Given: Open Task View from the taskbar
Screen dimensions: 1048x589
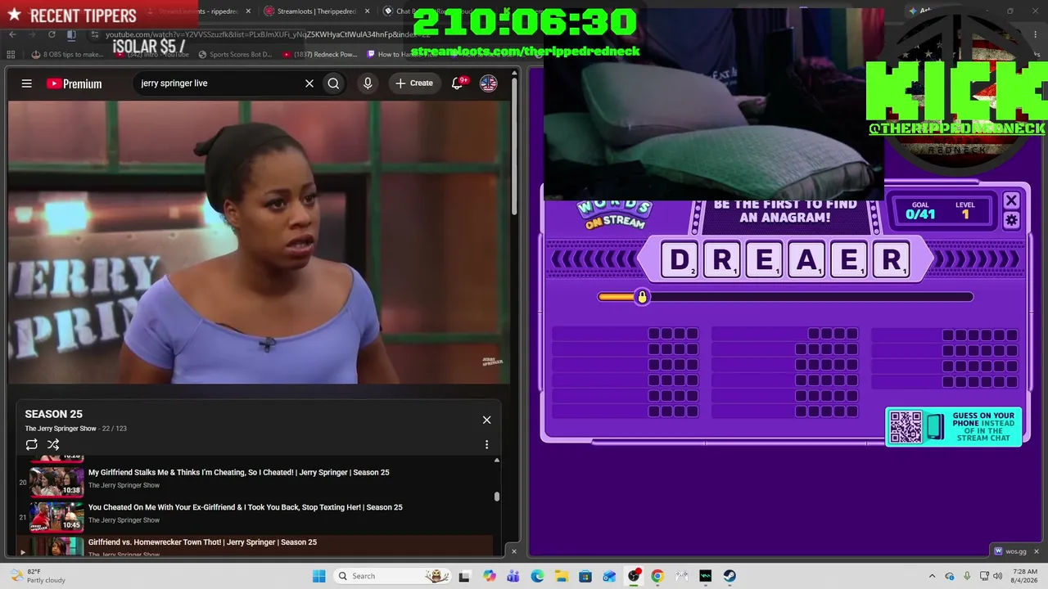Looking at the screenshot, I should [x=464, y=576].
